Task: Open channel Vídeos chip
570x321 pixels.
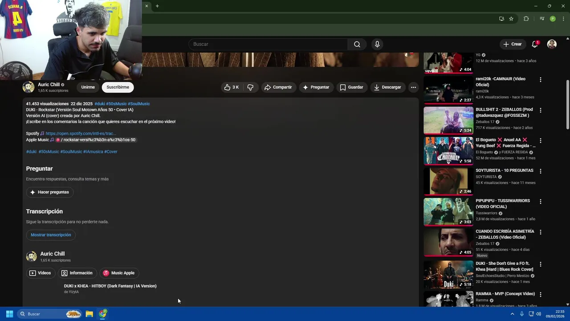Action: pyautogui.click(x=40, y=273)
